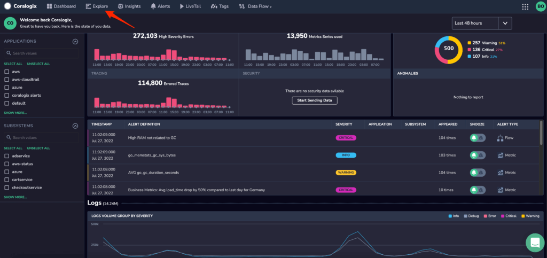This screenshot has height=258, width=547.
Task: Open the chat support bubble icon
Action: pos(535,243)
